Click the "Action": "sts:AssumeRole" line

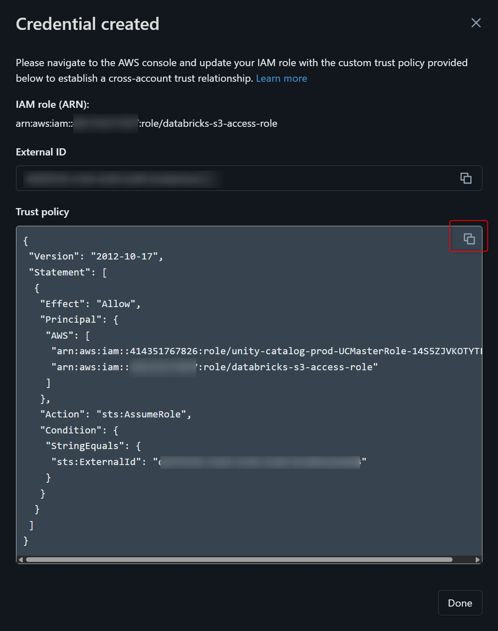click(x=115, y=414)
